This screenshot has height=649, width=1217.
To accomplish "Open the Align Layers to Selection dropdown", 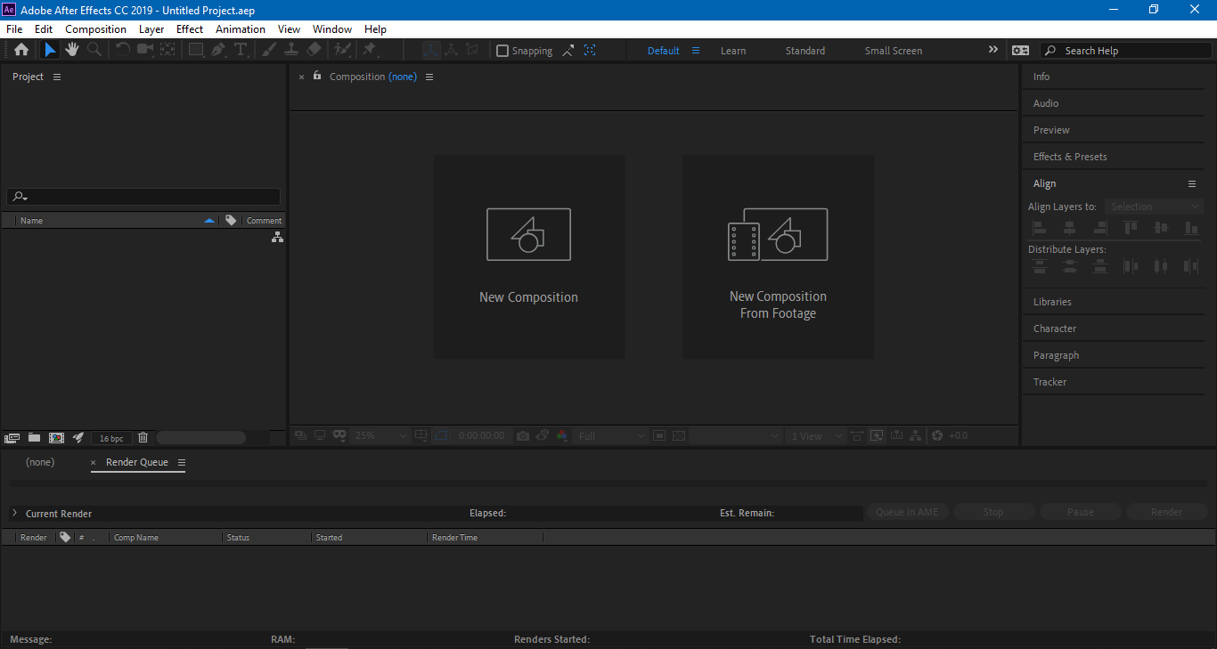I will pos(1154,207).
